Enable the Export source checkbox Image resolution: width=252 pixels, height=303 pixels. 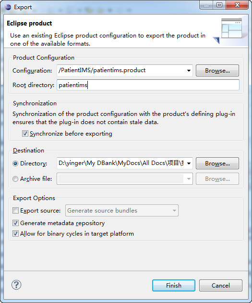15,210
